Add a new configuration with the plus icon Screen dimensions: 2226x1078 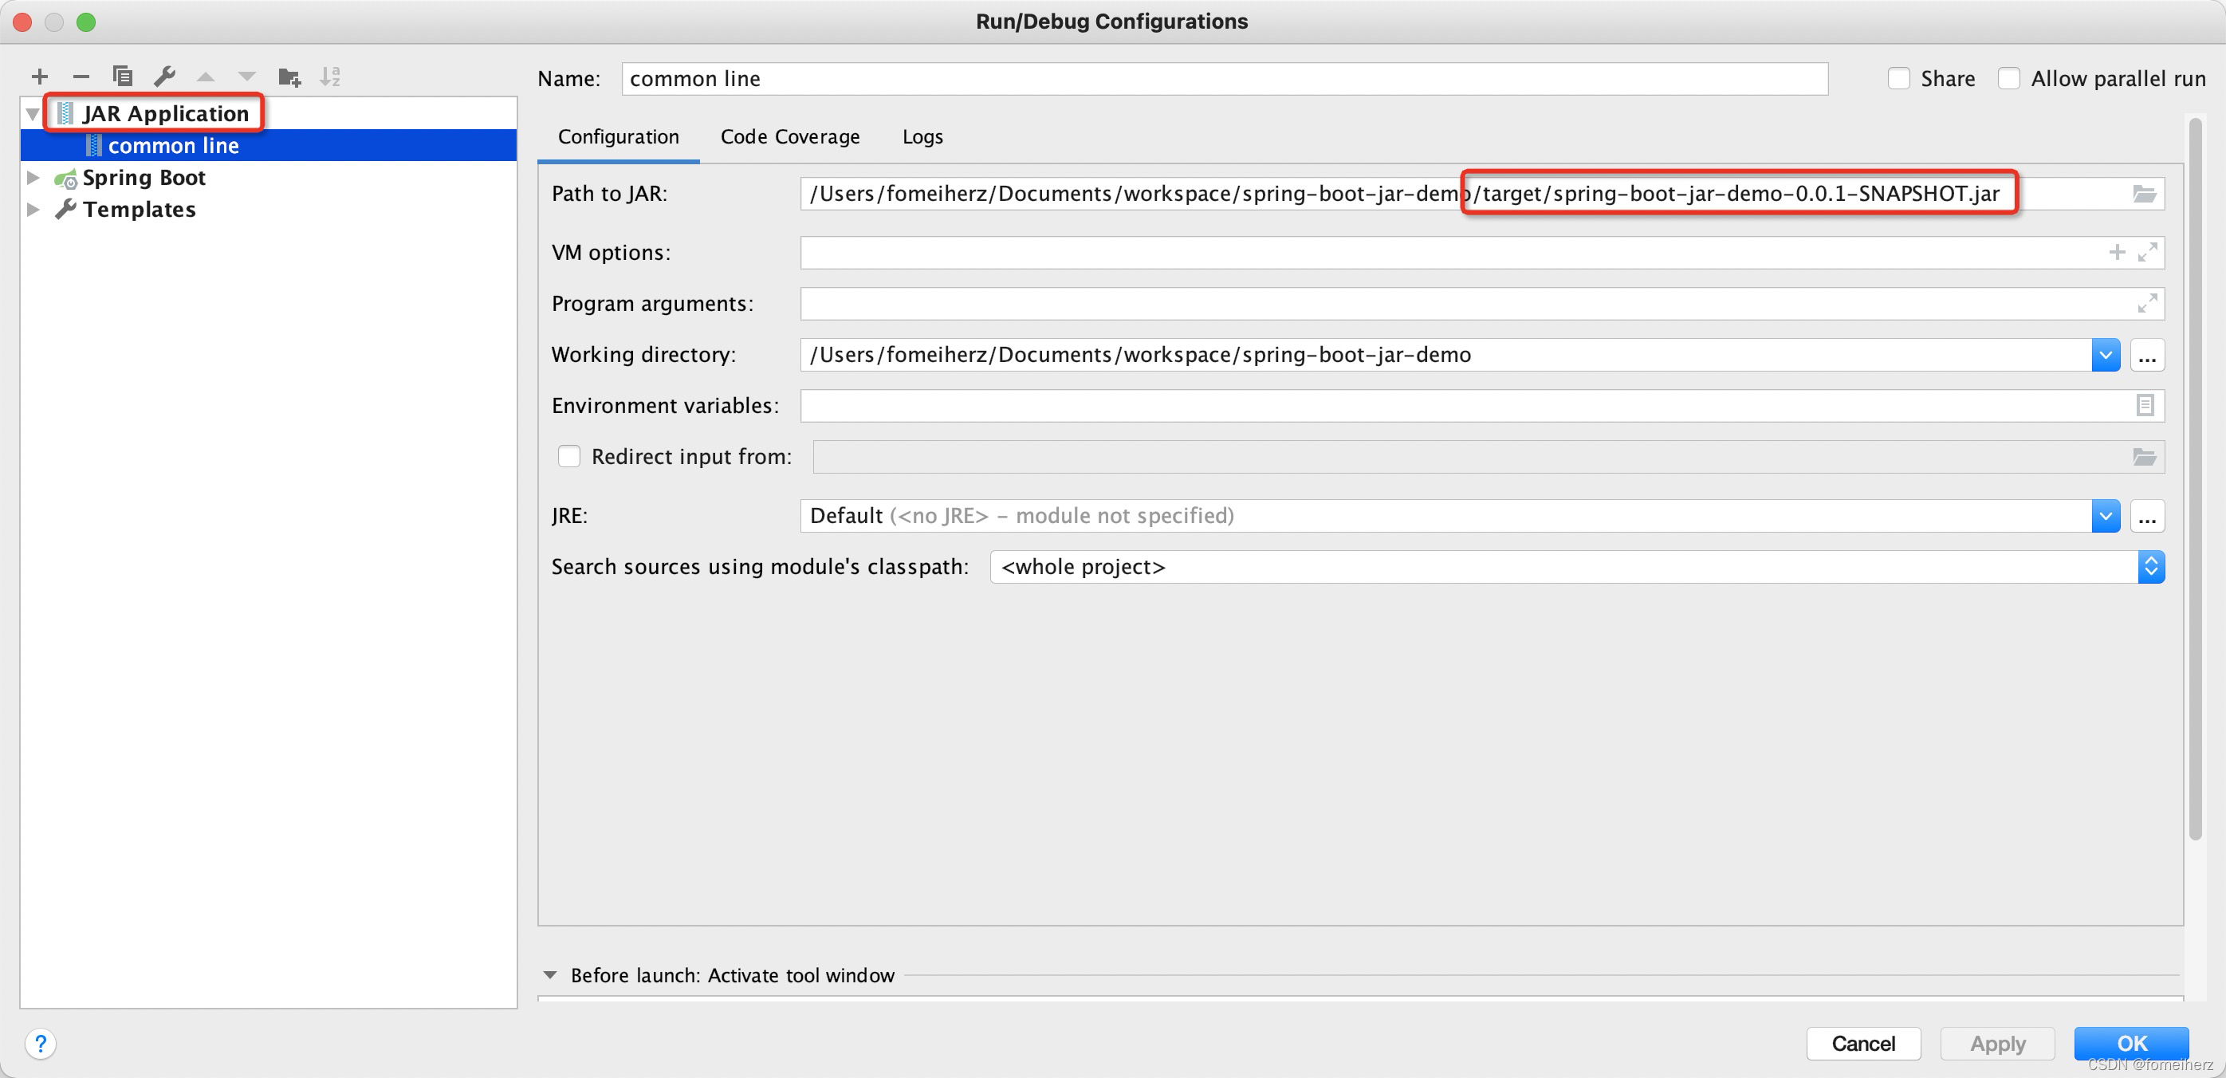click(x=39, y=77)
